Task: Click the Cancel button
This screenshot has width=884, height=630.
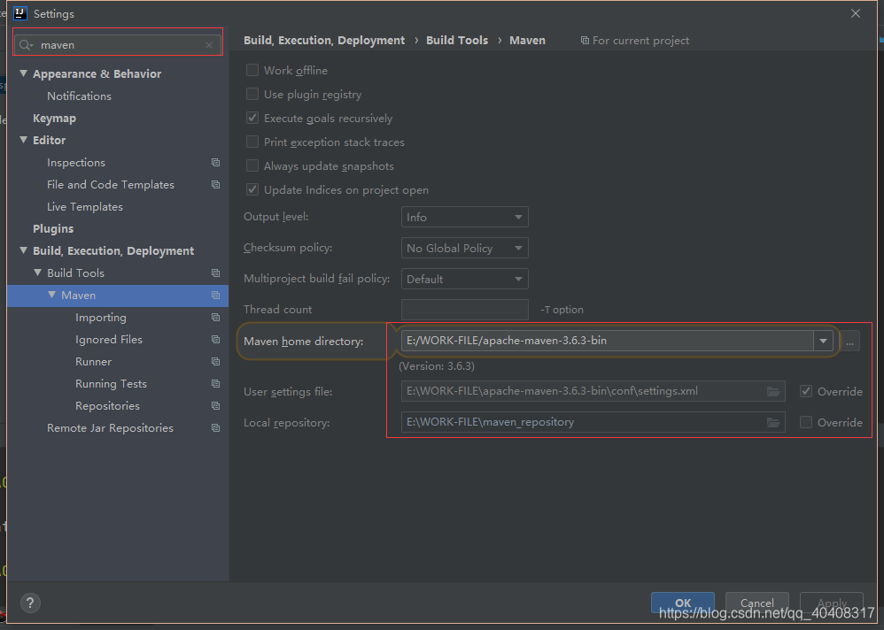Action: [756, 603]
